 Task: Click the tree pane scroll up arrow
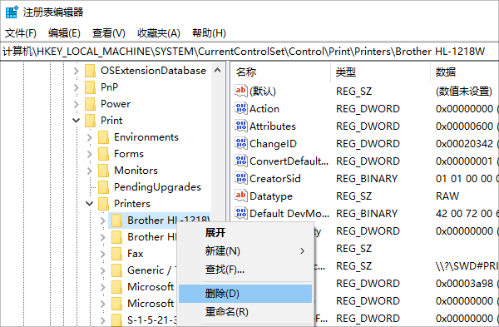click(x=217, y=71)
